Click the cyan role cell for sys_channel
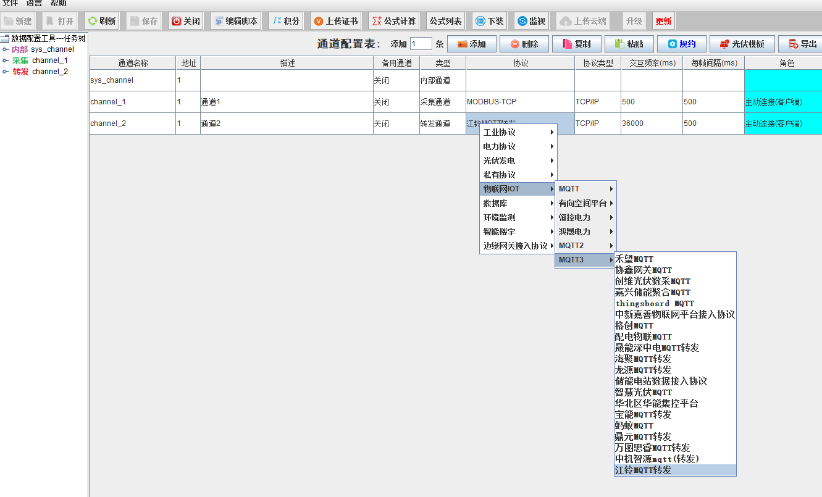The width and height of the screenshot is (822, 497). pyautogui.click(x=782, y=80)
